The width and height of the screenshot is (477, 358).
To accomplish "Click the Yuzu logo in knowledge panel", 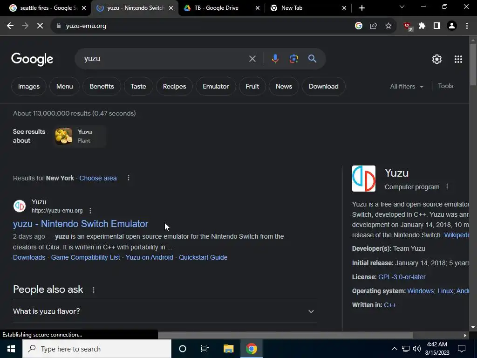I will pyautogui.click(x=363, y=179).
